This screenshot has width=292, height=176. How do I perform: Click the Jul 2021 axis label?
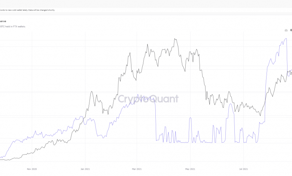[243, 169]
